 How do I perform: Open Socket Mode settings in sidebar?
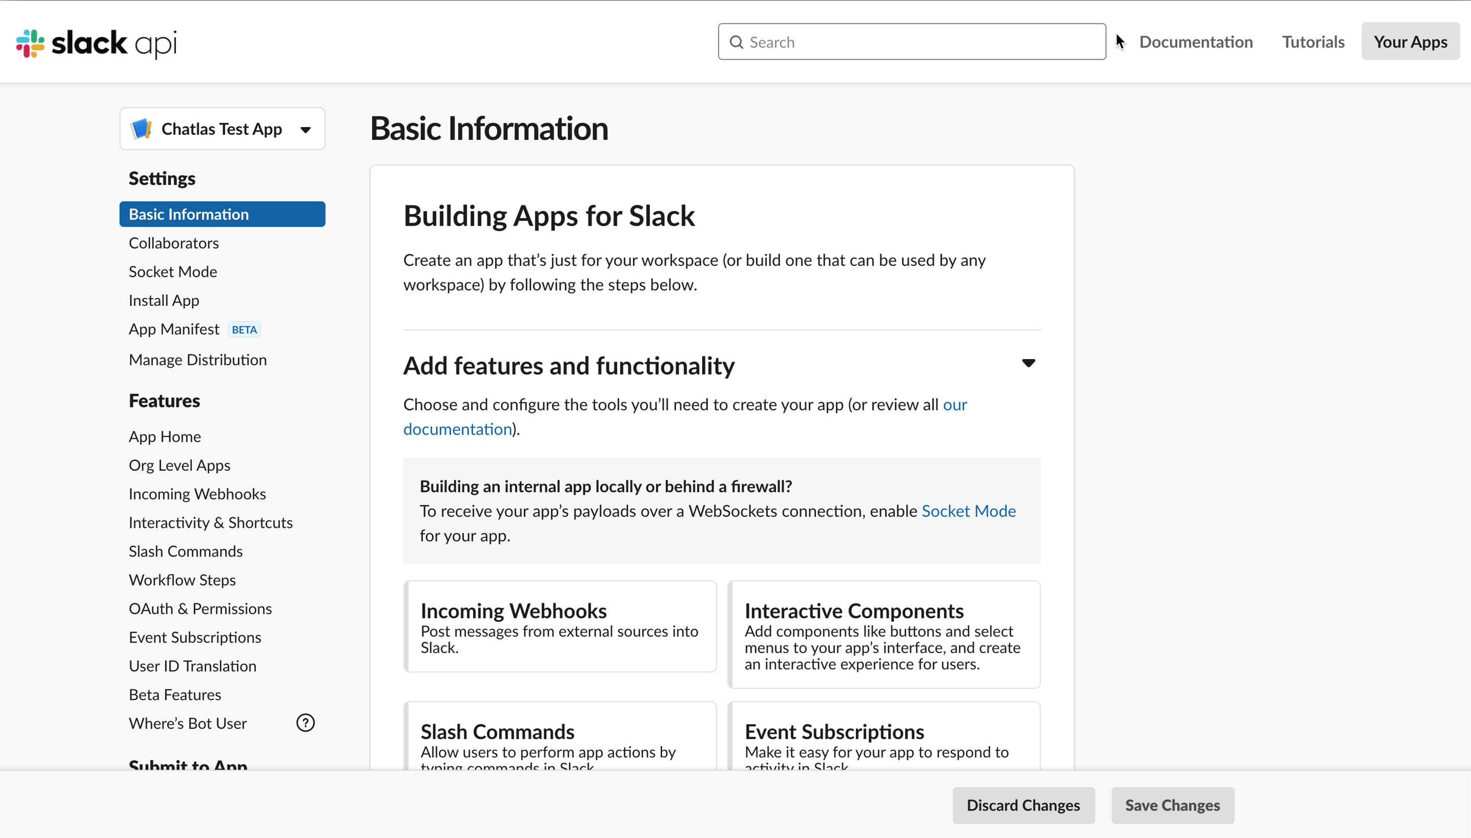click(x=173, y=272)
